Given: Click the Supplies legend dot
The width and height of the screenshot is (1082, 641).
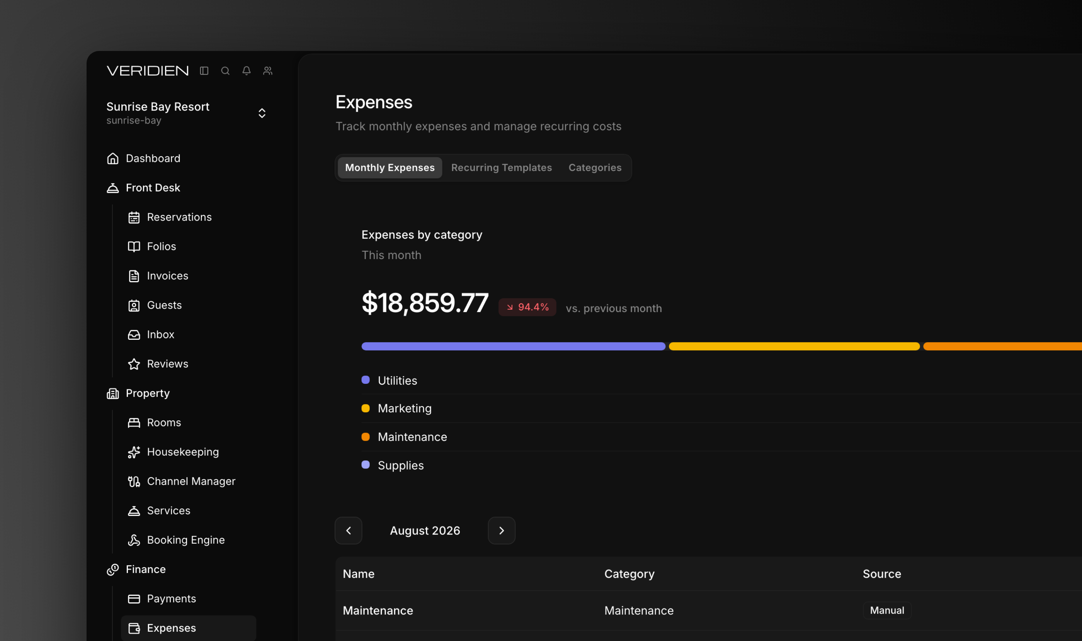Looking at the screenshot, I should pyautogui.click(x=365, y=465).
